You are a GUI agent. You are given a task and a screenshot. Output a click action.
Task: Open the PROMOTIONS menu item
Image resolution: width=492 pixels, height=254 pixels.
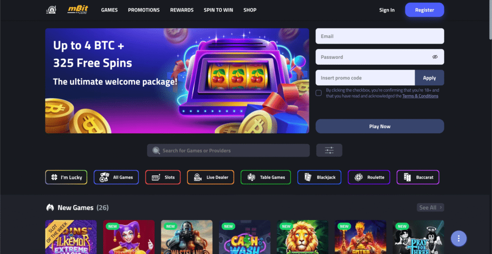pyautogui.click(x=144, y=10)
